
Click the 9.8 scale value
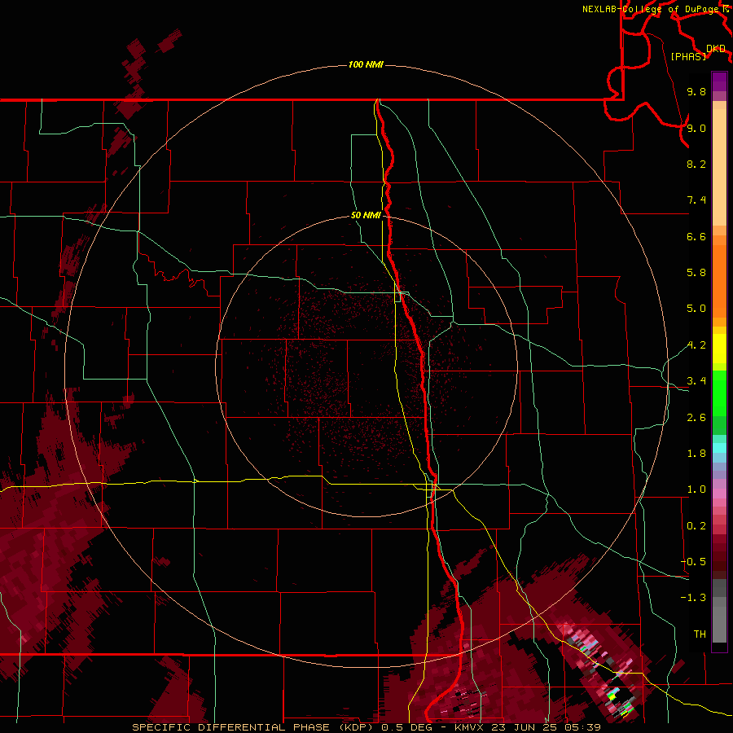click(696, 91)
